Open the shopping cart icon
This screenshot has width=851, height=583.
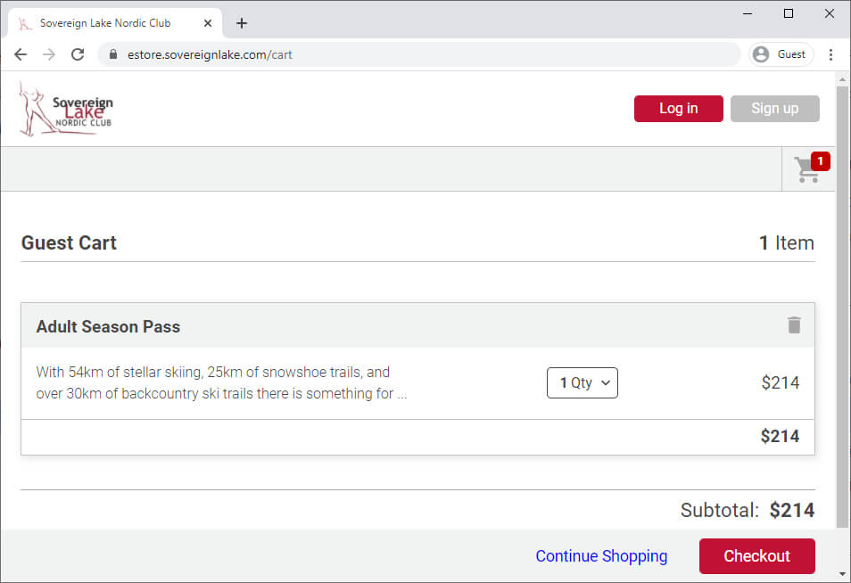[809, 169]
